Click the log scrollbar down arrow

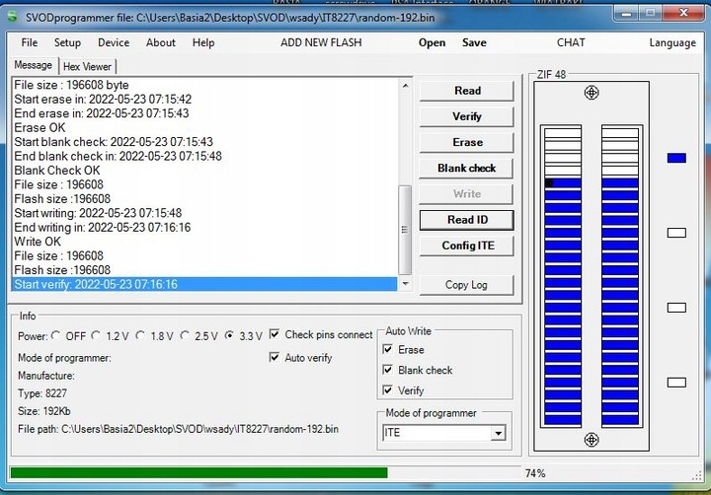[x=404, y=284]
